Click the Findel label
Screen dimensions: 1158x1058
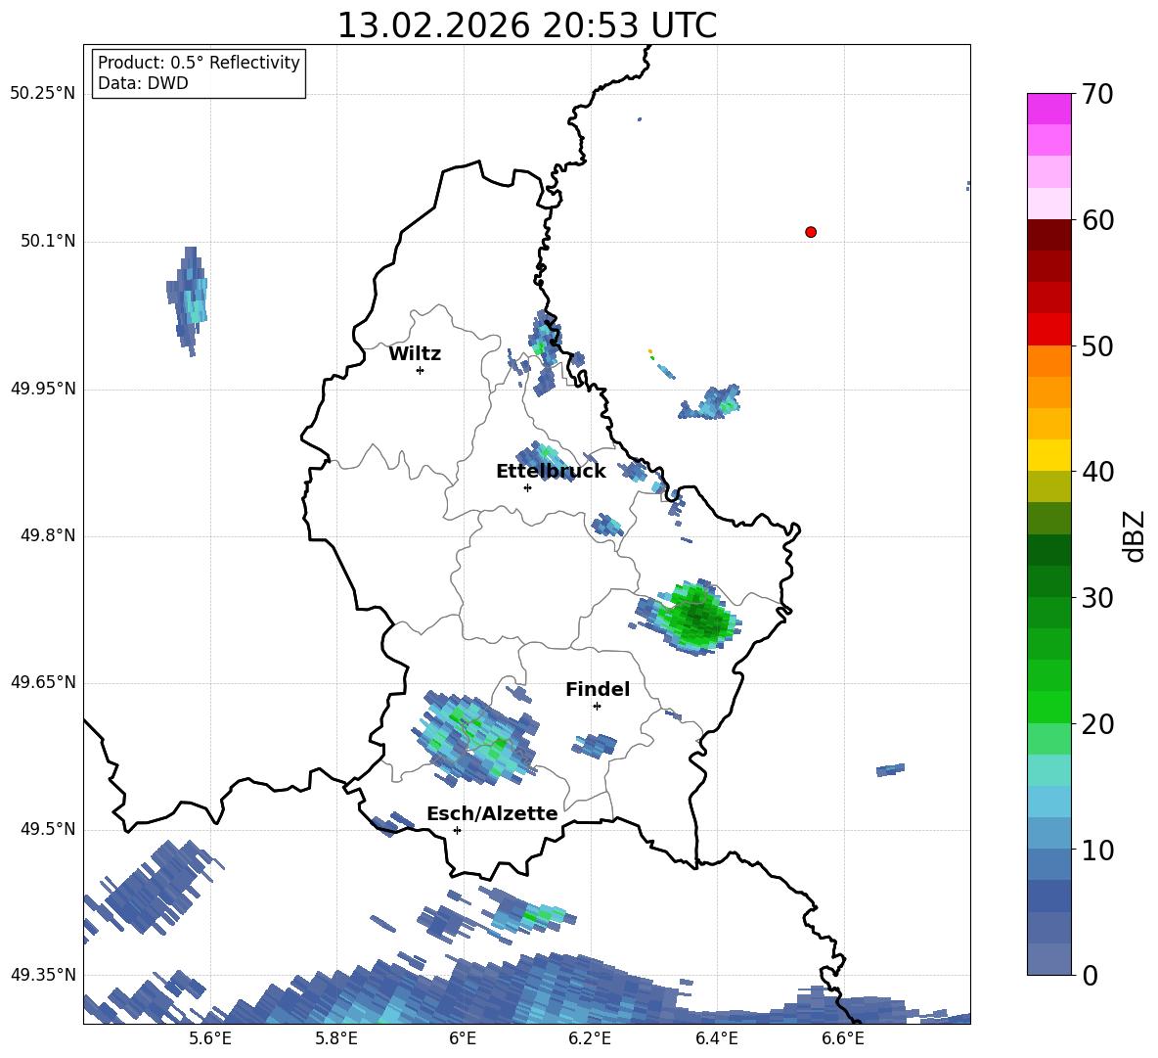(598, 689)
